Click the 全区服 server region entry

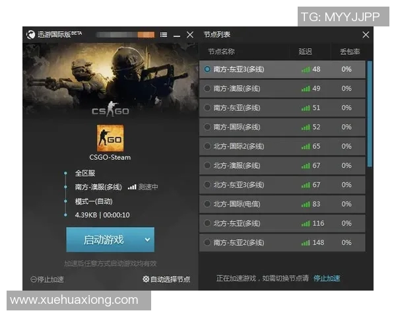(85, 173)
